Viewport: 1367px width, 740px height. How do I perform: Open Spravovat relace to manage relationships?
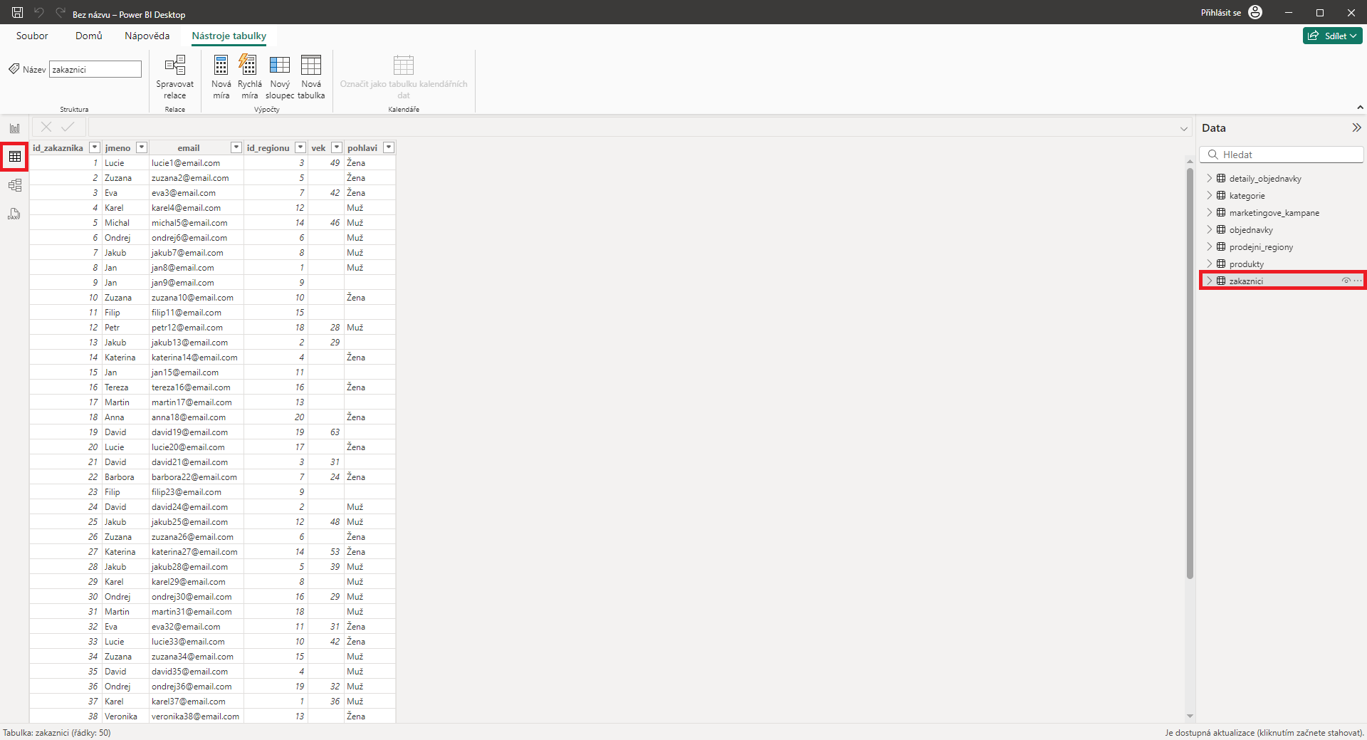point(174,75)
